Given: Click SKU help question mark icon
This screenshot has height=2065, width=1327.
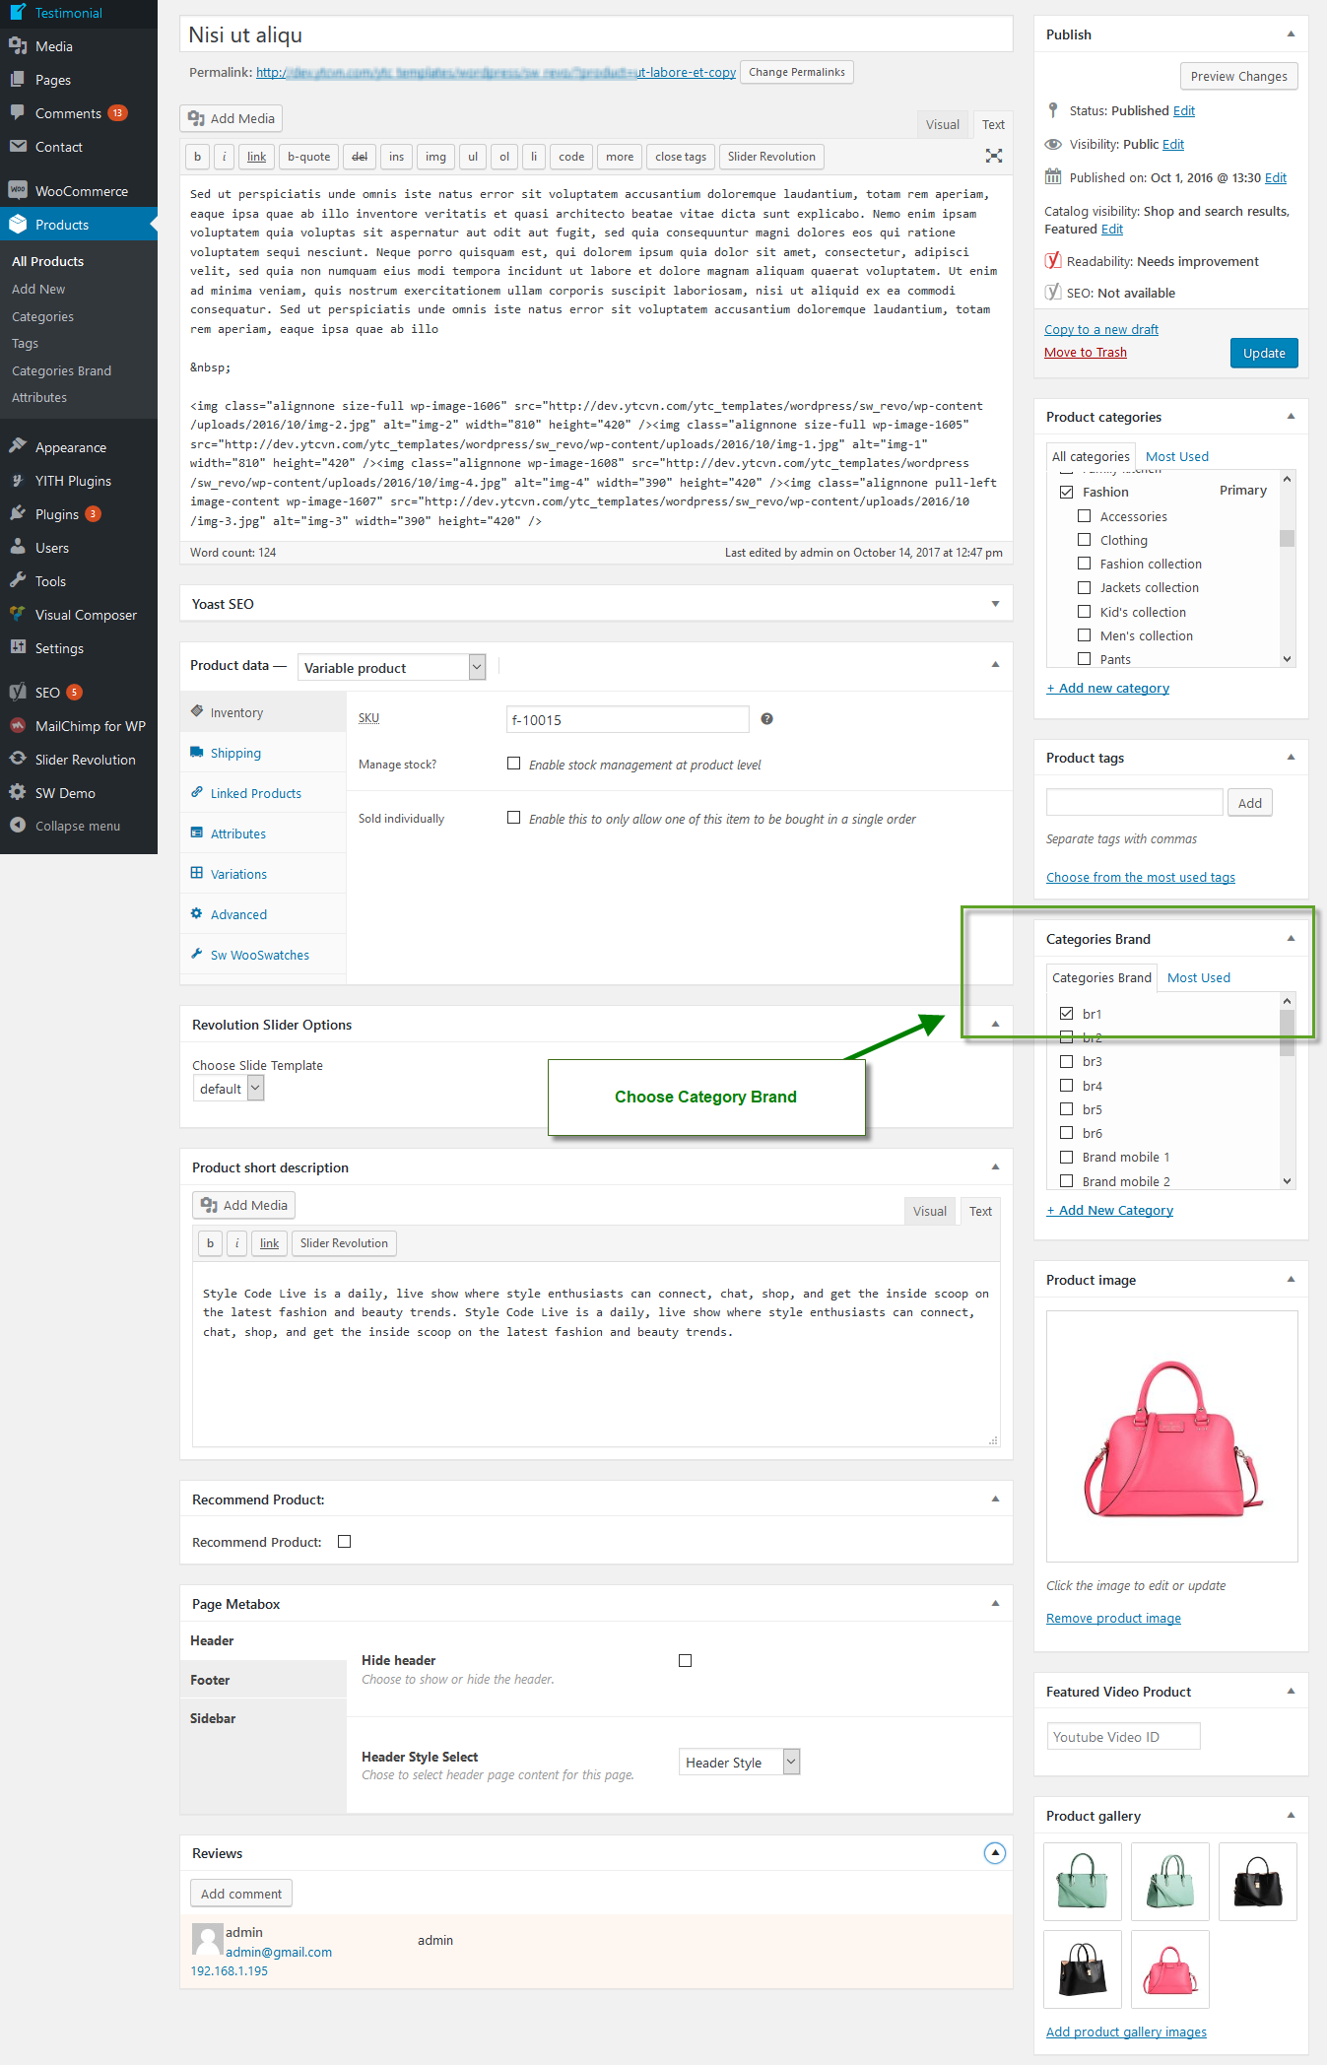Looking at the screenshot, I should [766, 719].
